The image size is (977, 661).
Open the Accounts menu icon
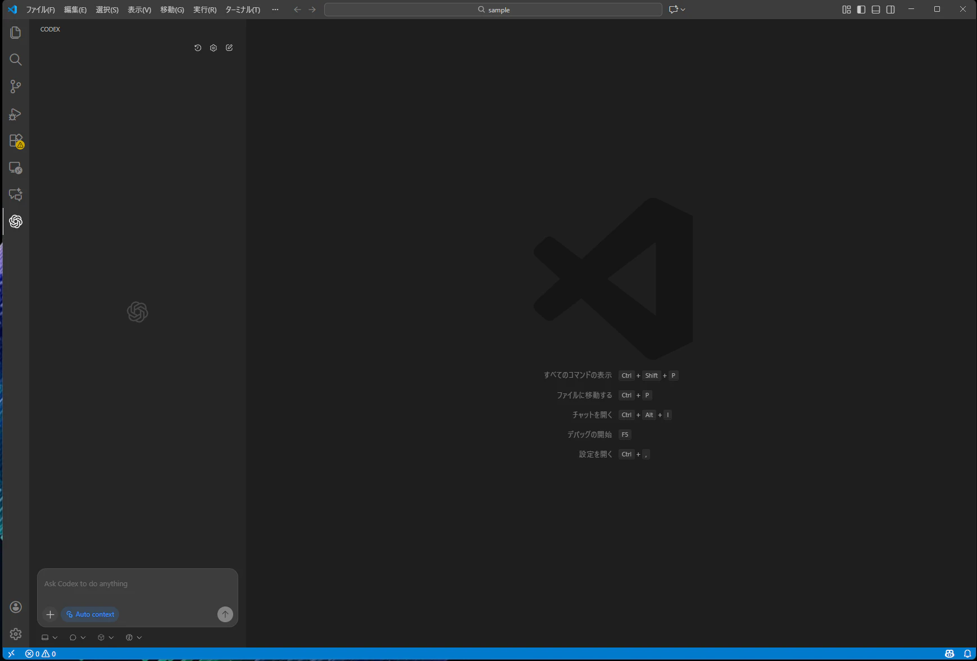pyautogui.click(x=16, y=607)
